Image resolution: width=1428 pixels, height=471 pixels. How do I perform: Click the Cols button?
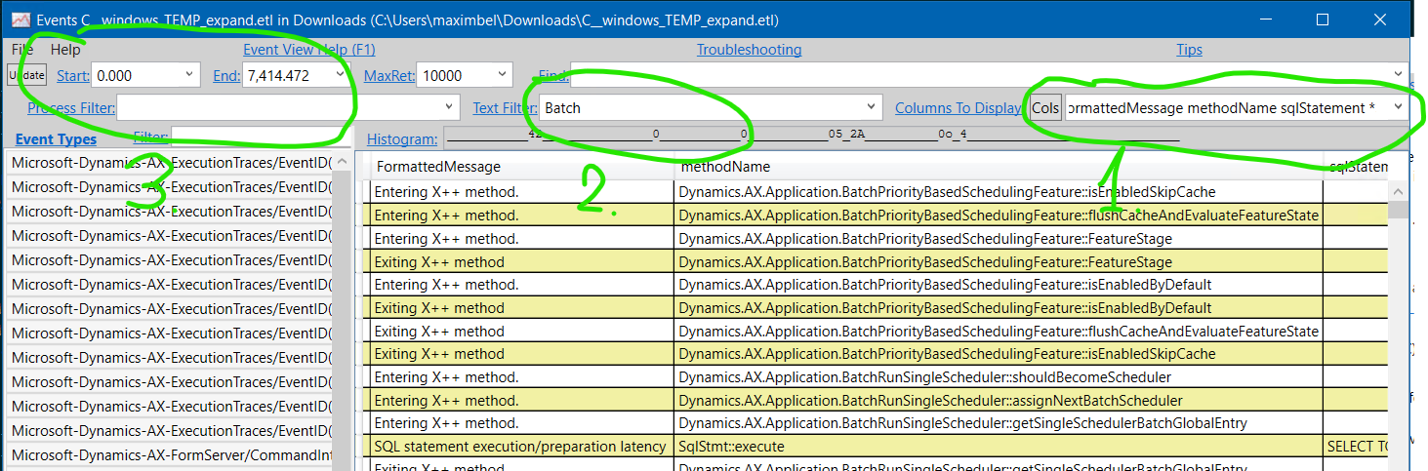tap(1045, 108)
